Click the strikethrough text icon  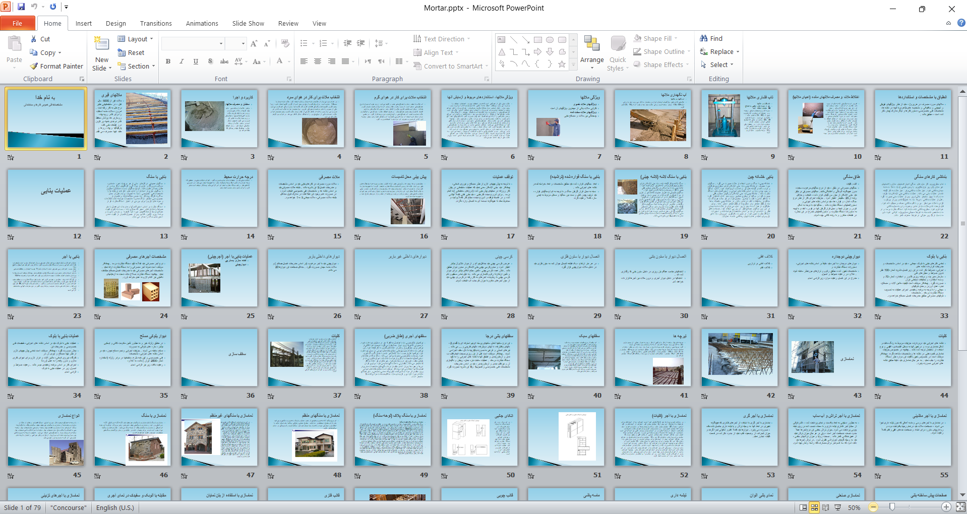tap(224, 61)
